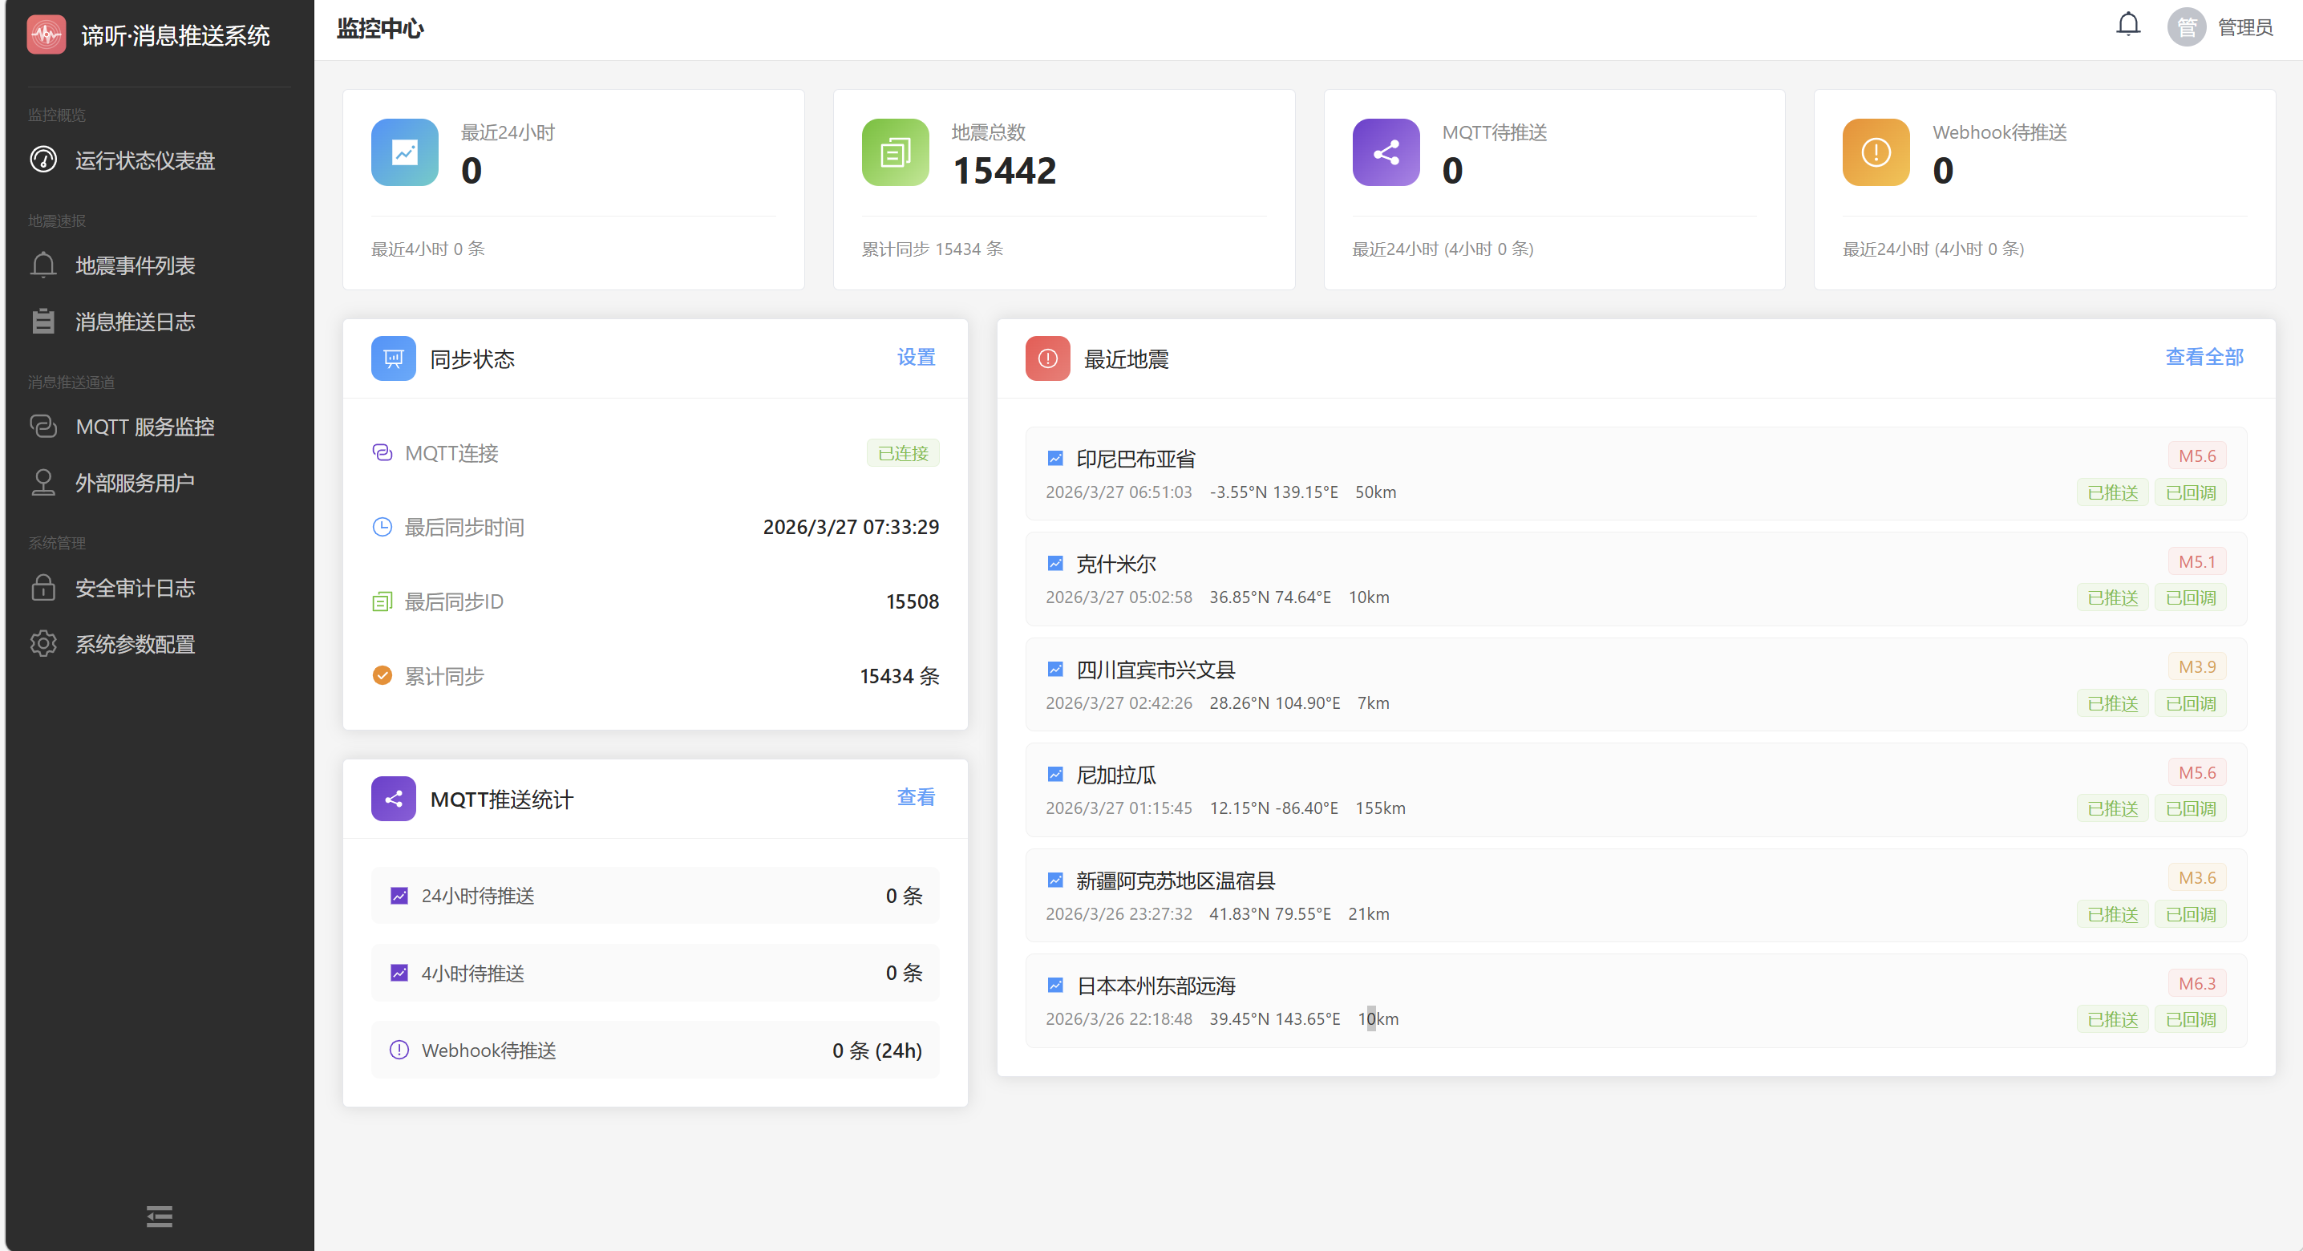Click the purple MQTT pending share icon
The width and height of the screenshot is (2303, 1251).
1386,152
